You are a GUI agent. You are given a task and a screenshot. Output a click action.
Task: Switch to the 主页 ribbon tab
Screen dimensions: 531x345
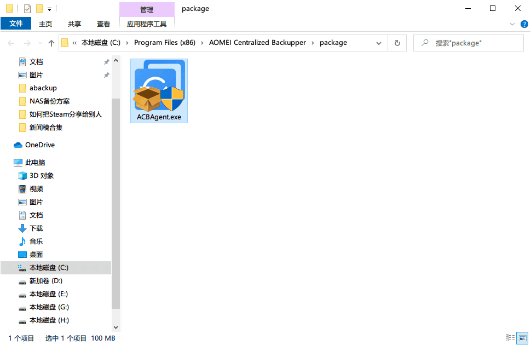pos(45,24)
